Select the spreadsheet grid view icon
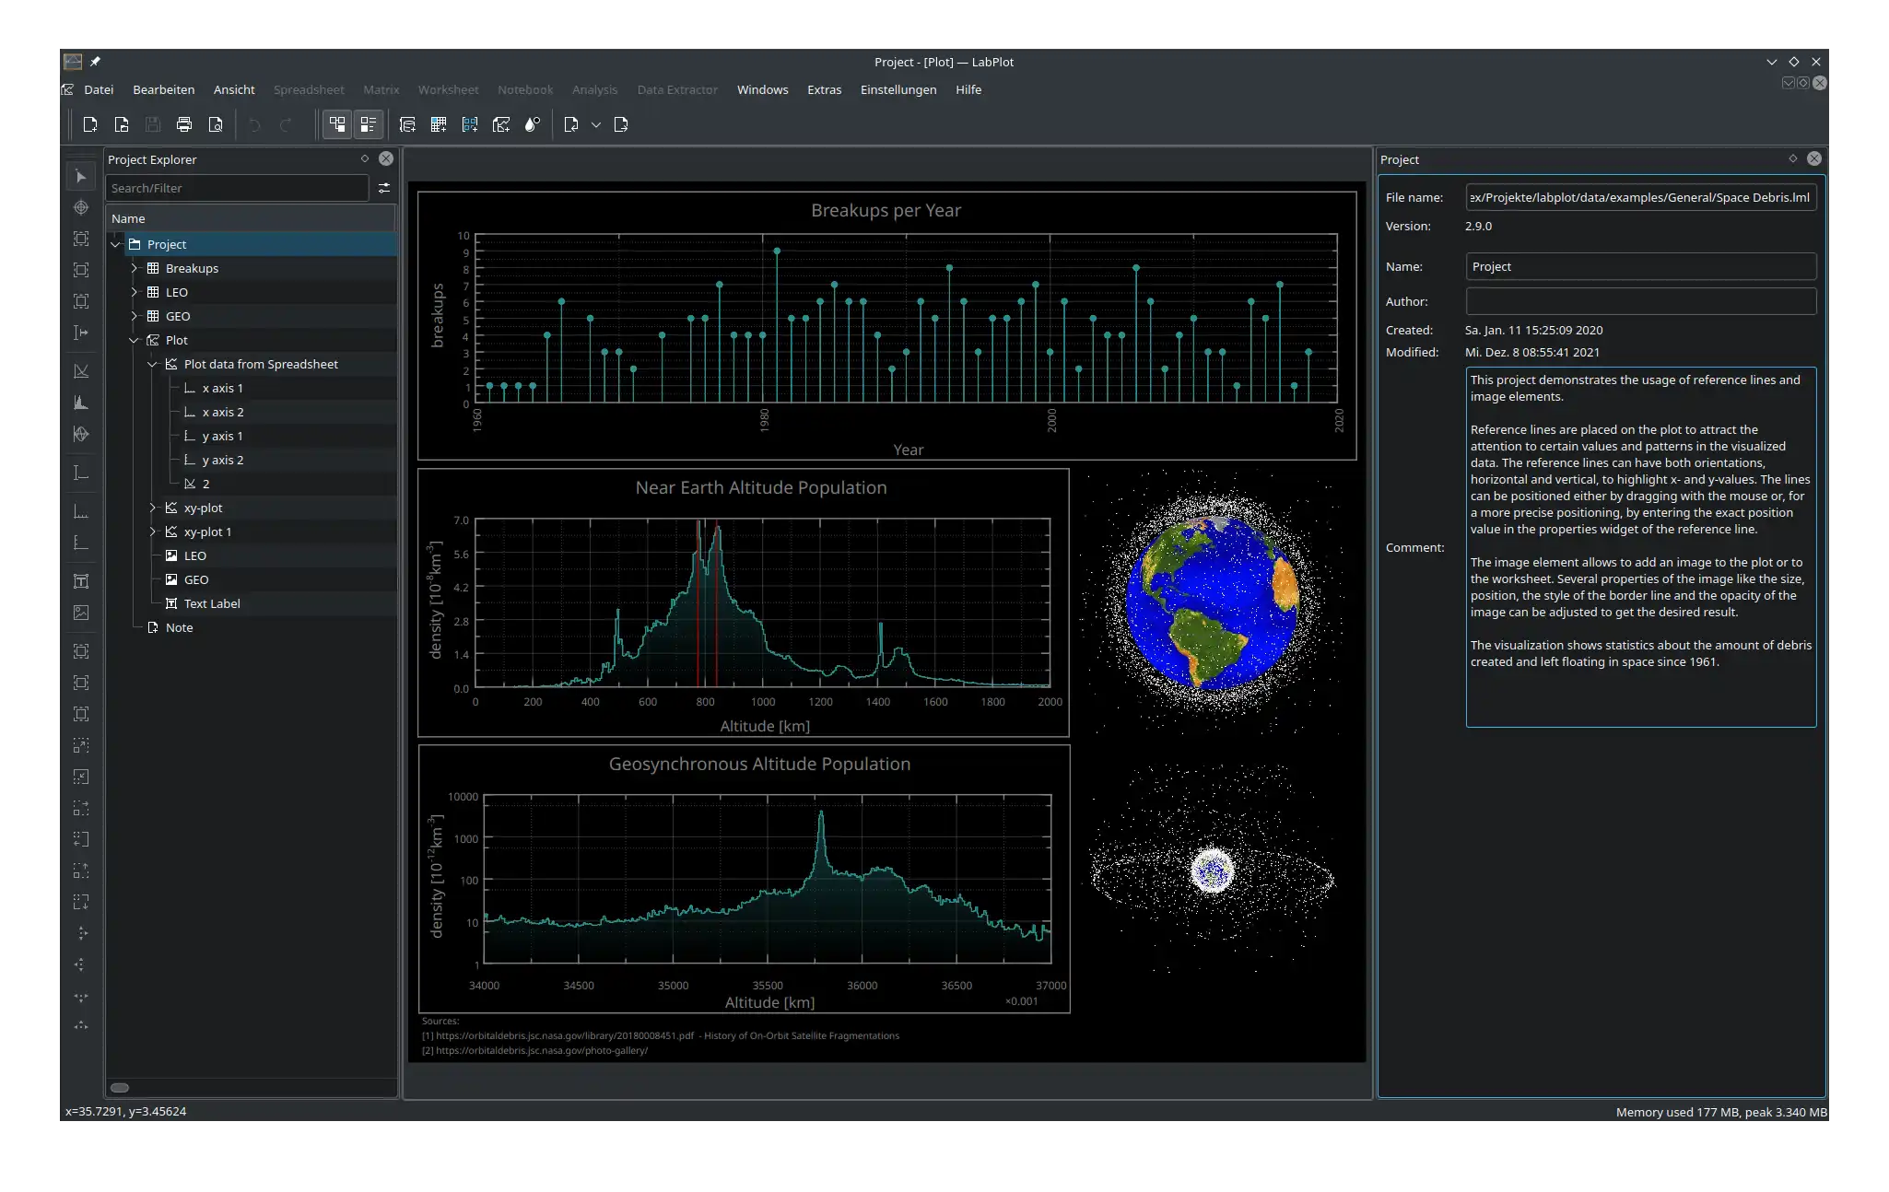Viewport: 1889px width, 1192px height. click(x=440, y=123)
